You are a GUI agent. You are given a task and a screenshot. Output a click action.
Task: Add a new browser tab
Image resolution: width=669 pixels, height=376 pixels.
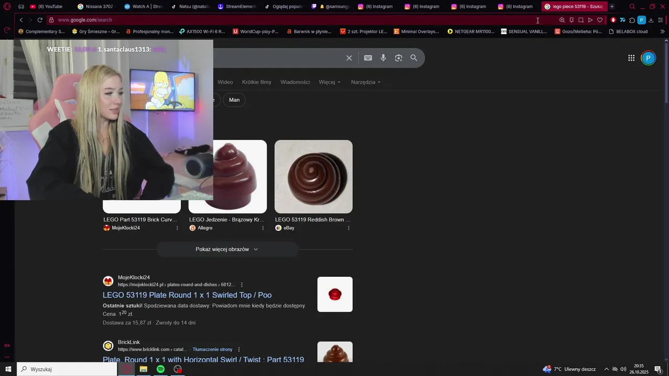tap(612, 7)
